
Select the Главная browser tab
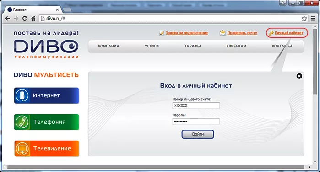pos(33,10)
